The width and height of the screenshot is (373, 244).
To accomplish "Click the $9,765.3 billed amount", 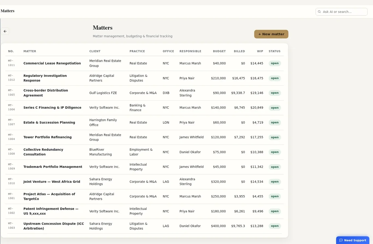I will [x=238, y=226].
